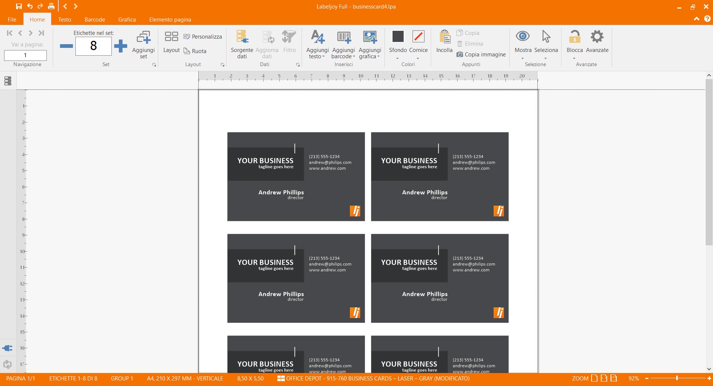This screenshot has height=386, width=713.
Task: Decrease labels in set with minus
Action: coord(66,46)
